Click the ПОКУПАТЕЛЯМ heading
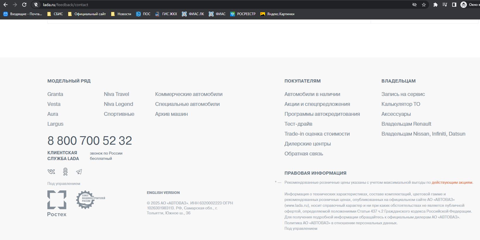The height and width of the screenshot is (240, 480). [302, 81]
